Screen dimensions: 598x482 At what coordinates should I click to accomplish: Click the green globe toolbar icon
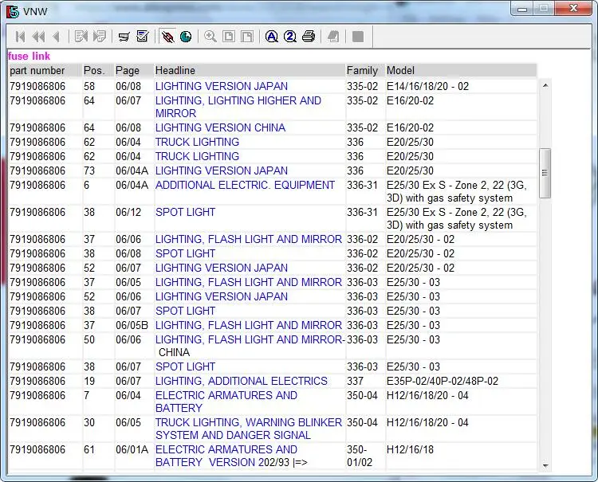(x=186, y=37)
